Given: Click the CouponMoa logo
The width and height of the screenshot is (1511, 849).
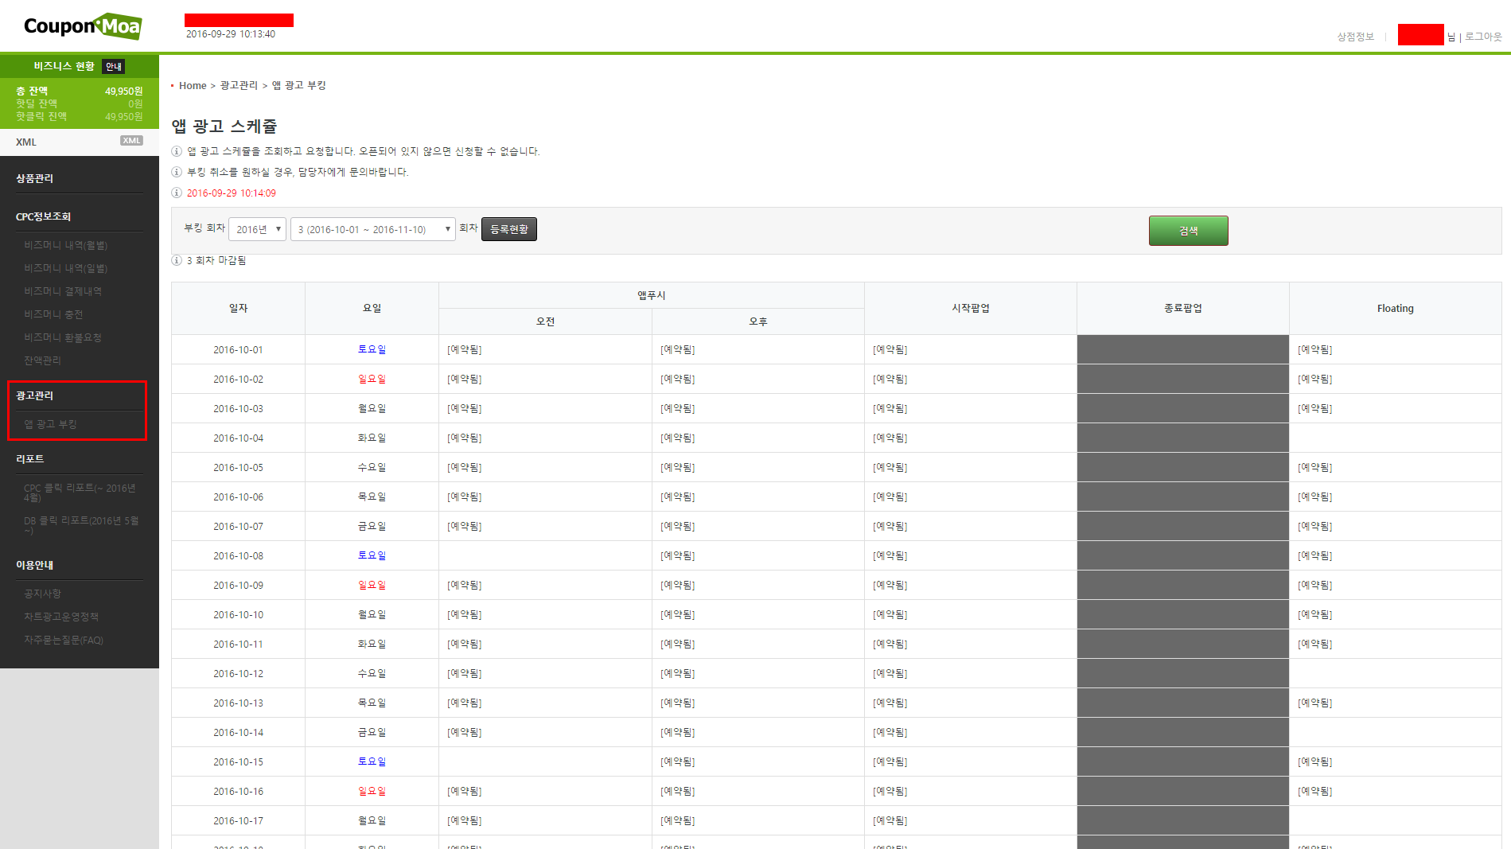Looking at the screenshot, I should [x=83, y=26].
